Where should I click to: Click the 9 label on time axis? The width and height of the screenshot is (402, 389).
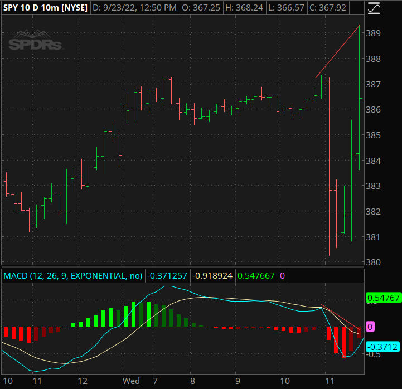[238, 381]
